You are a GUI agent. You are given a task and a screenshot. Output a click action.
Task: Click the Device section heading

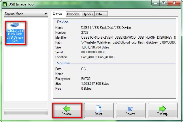pyautogui.click(x=63, y=22)
